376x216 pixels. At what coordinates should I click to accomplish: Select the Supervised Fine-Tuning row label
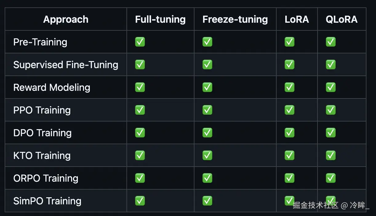coord(66,65)
